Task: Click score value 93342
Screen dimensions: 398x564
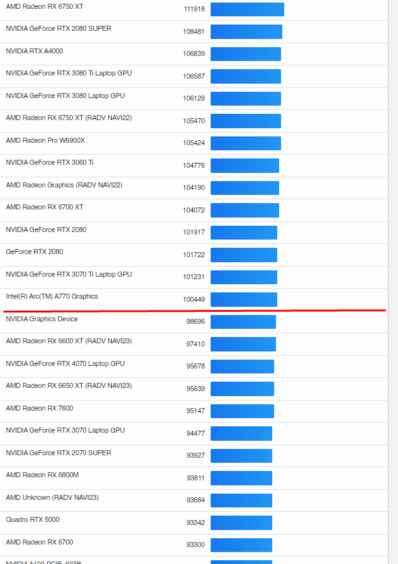Action: (196, 523)
